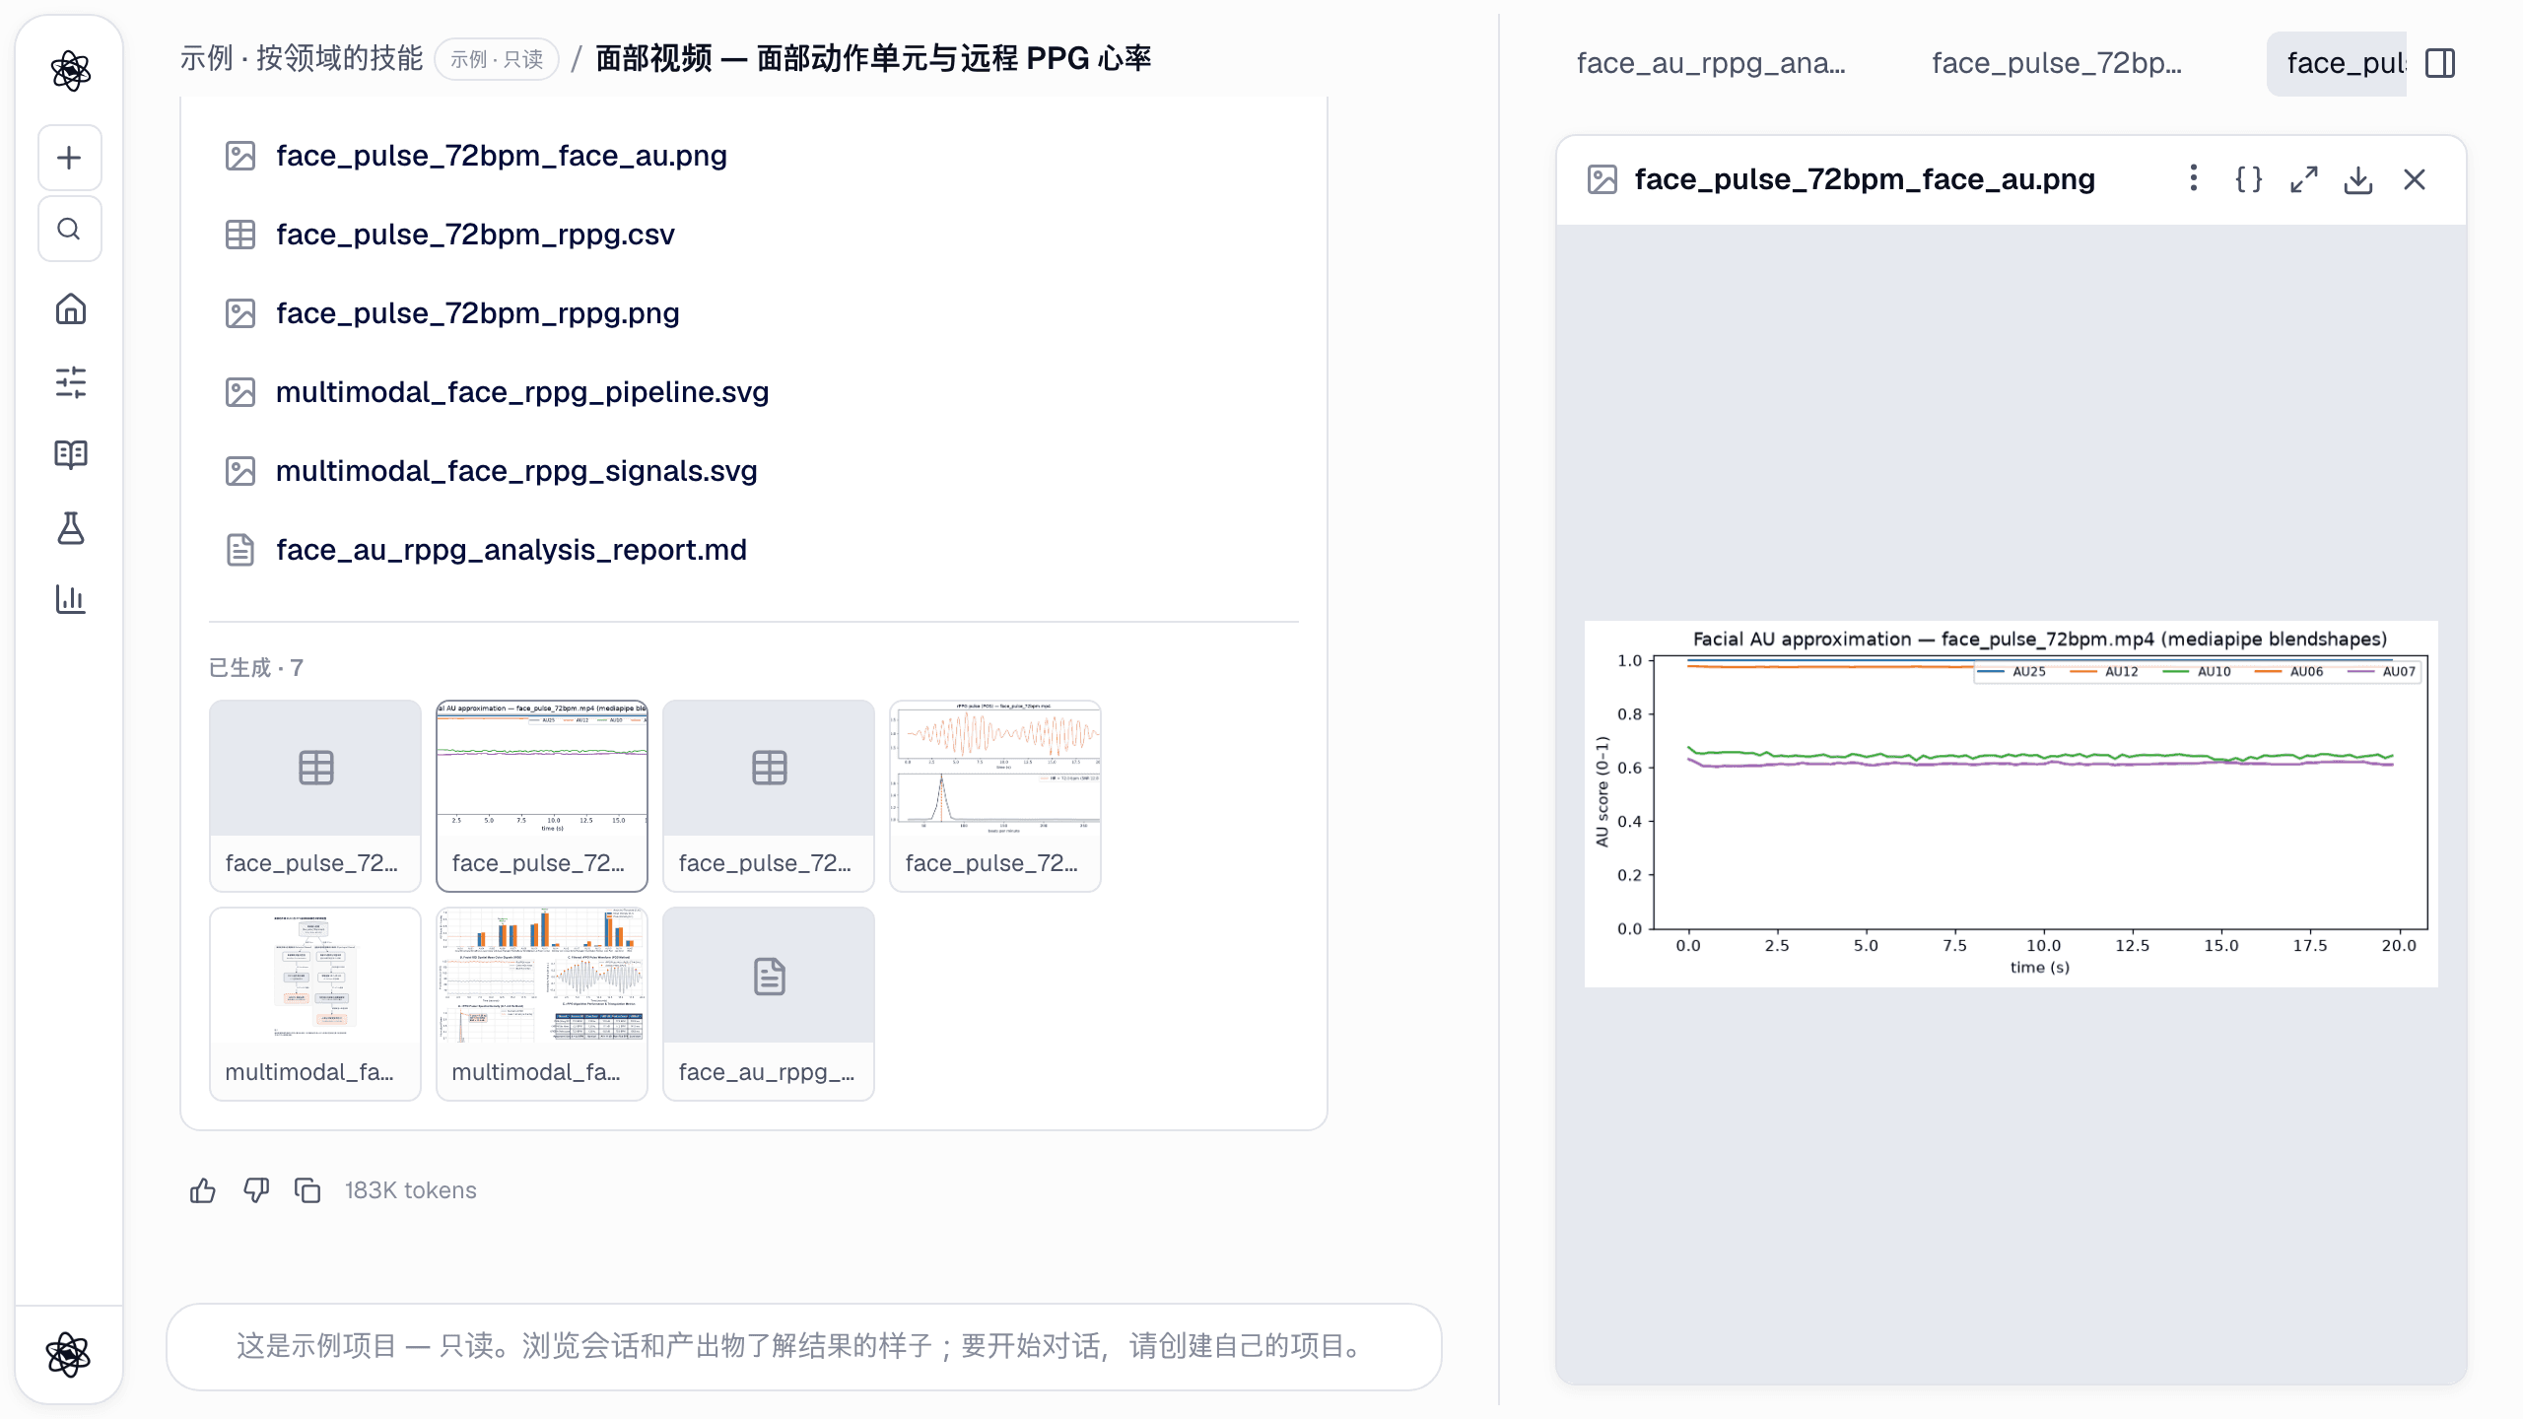Expand the preview to fullscreen
This screenshot has height=1419, width=2523.
[2303, 179]
